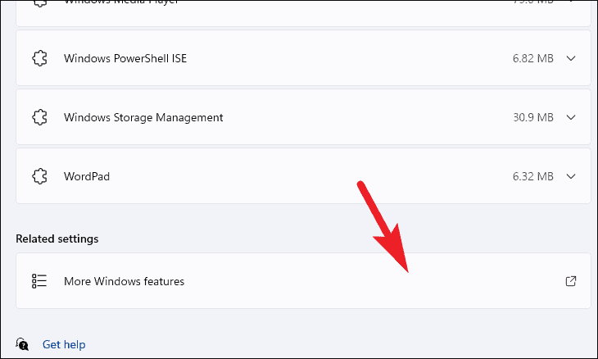Click the 30.9 MB size value
This screenshot has height=359, width=598.
(532, 117)
